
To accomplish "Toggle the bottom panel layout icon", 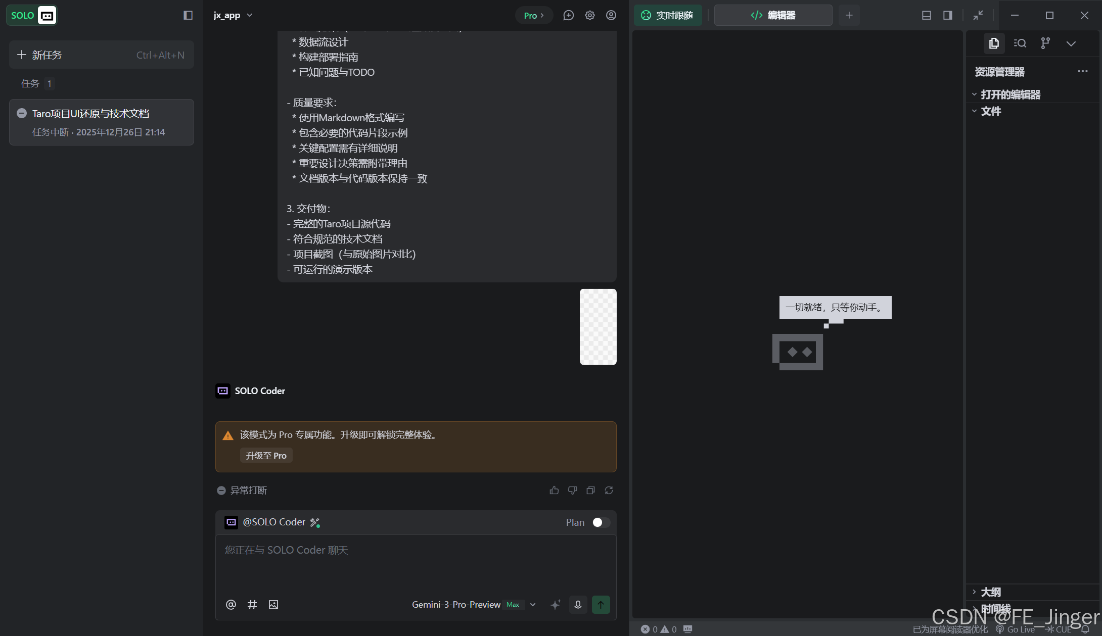I will click(927, 15).
